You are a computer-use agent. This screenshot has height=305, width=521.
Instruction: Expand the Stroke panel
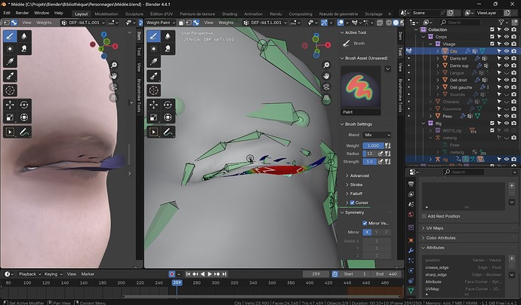click(x=356, y=185)
